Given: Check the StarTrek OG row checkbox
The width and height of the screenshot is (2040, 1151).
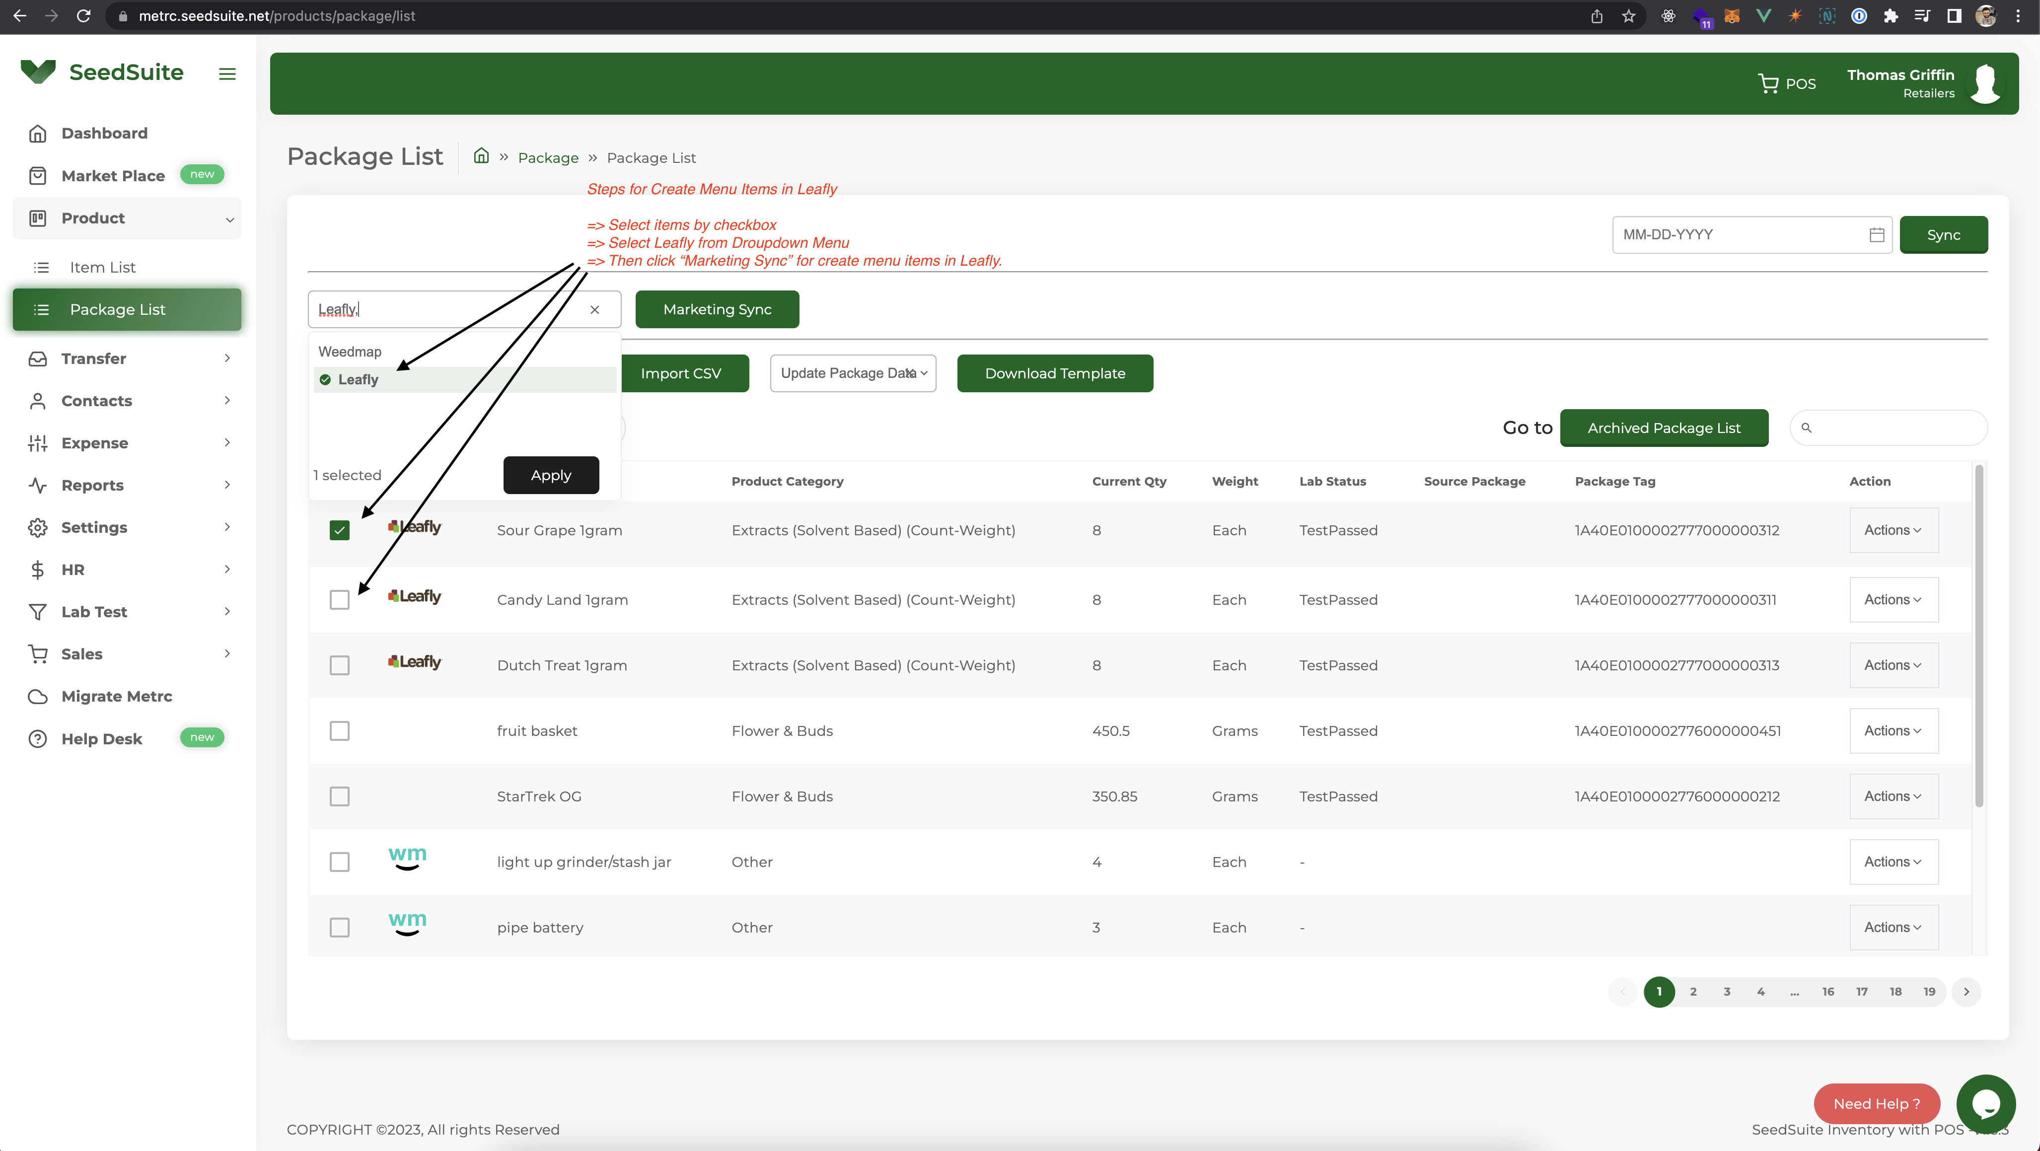Looking at the screenshot, I should pyautogui.click(x=339, y=796).
